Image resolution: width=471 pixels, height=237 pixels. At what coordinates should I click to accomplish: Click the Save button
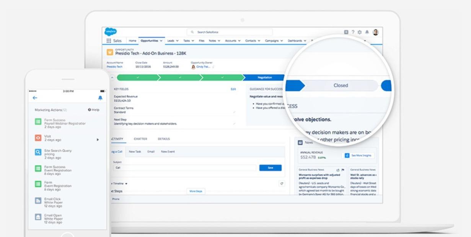coord(270,168)
